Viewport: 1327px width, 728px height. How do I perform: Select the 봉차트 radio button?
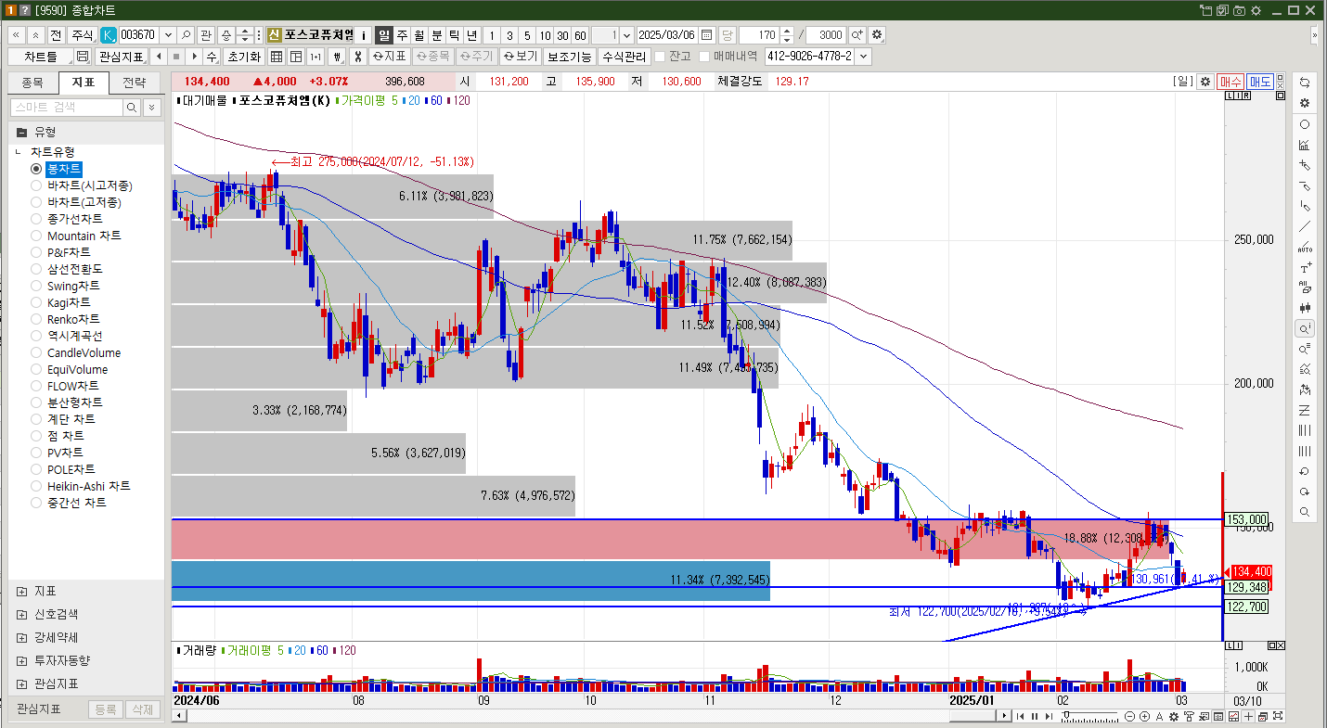click(x=36, y=169)
